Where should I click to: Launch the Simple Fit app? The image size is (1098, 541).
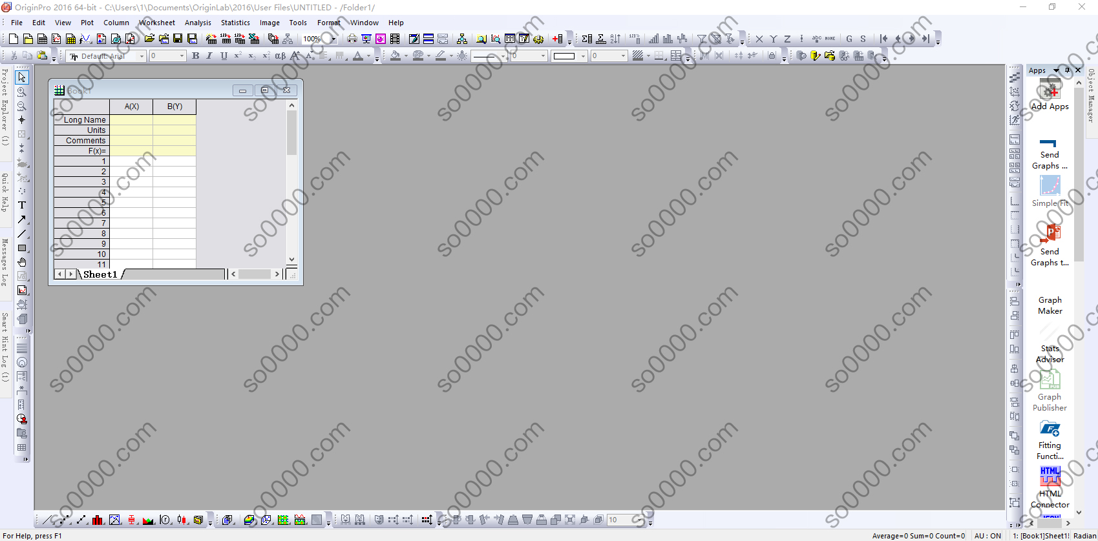[1050, 192]
